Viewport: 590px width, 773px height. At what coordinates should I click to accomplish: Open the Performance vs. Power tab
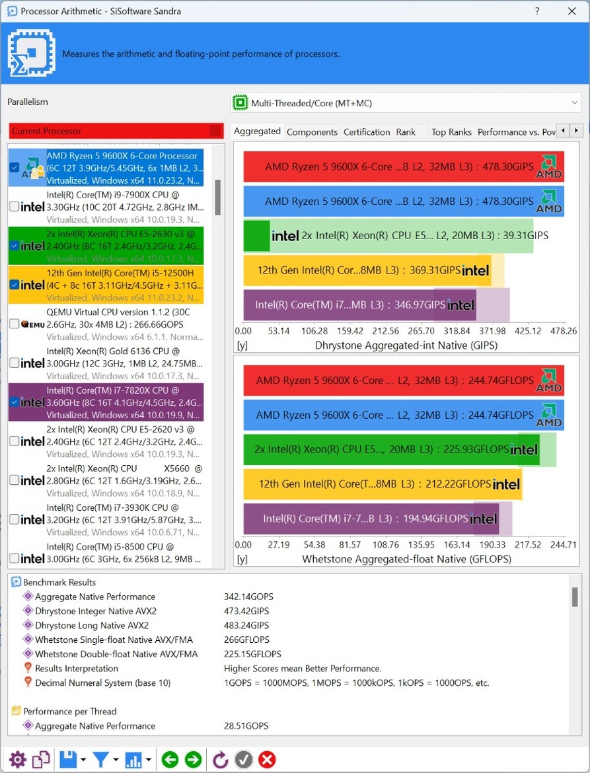click(x=516, y=132)
